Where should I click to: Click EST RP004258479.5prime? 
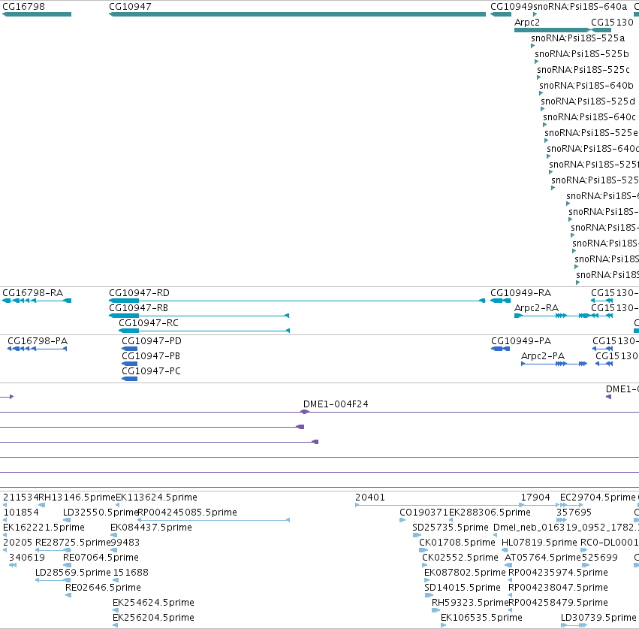559,603
